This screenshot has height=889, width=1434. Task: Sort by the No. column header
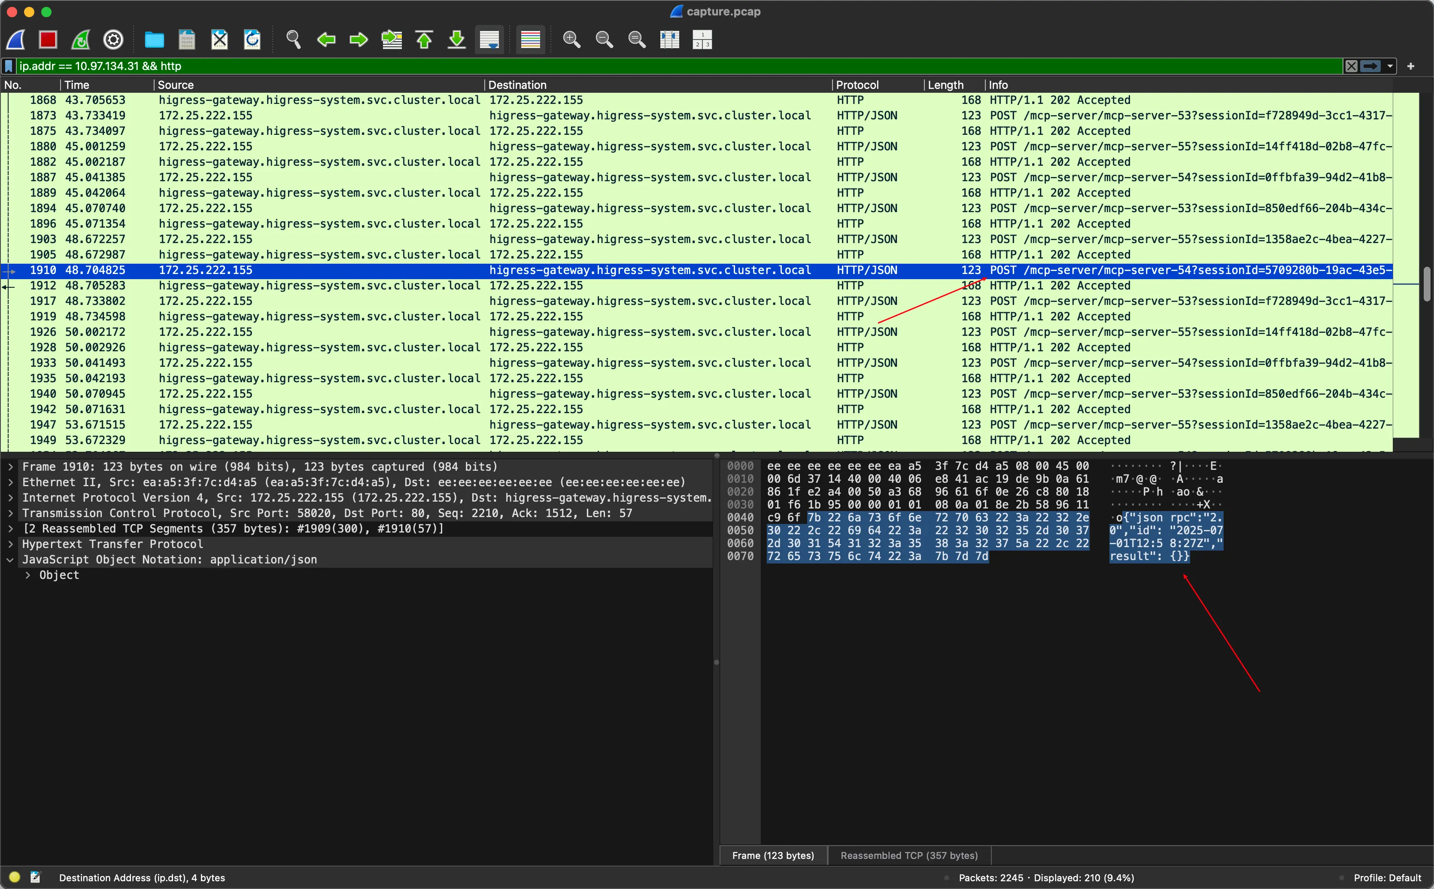tap(30, 85)
